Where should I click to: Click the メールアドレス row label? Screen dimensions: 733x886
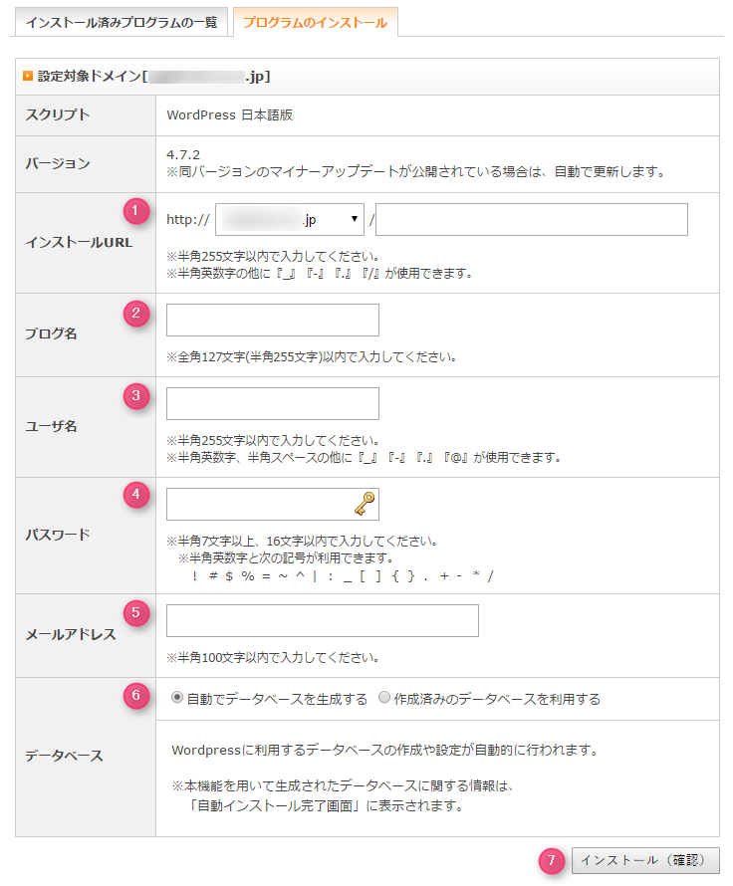tap(71, 635)
